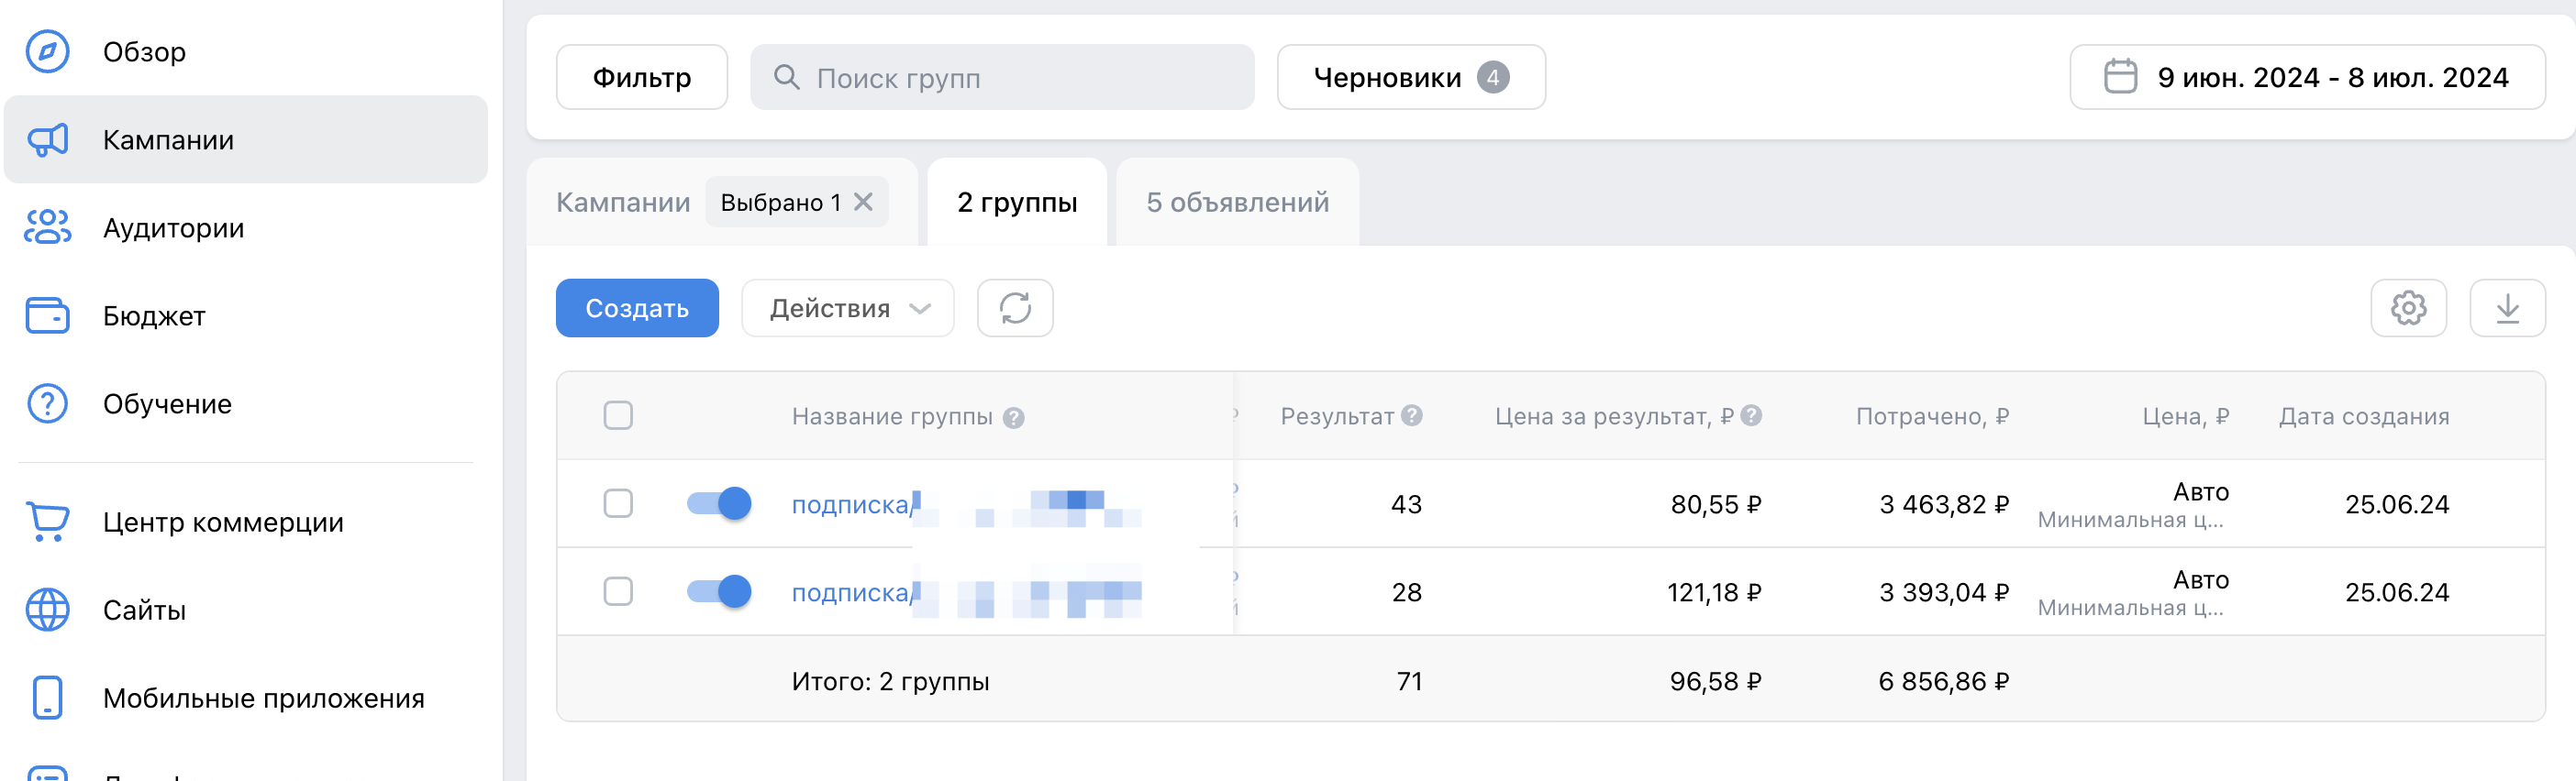Switch to the Кампании tab
The image size is (2576, 781).
tap(623, 203)
